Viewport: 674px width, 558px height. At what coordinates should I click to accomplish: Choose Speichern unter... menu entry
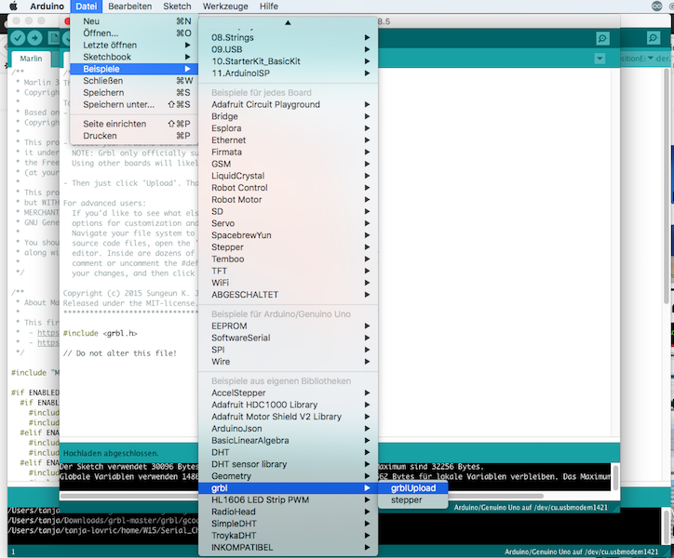[134, 104]
